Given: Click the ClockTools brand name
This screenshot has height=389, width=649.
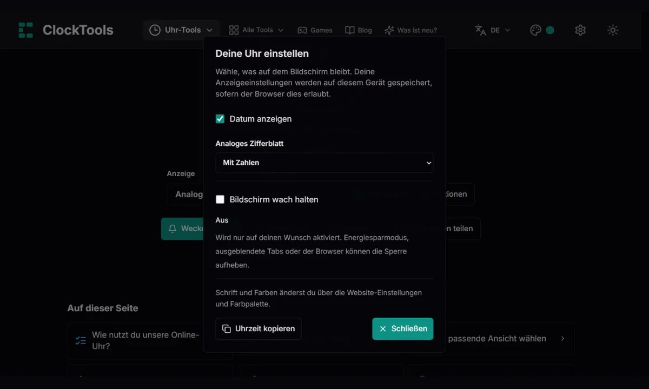Looking at the screenshot, I should pos(78,30).
